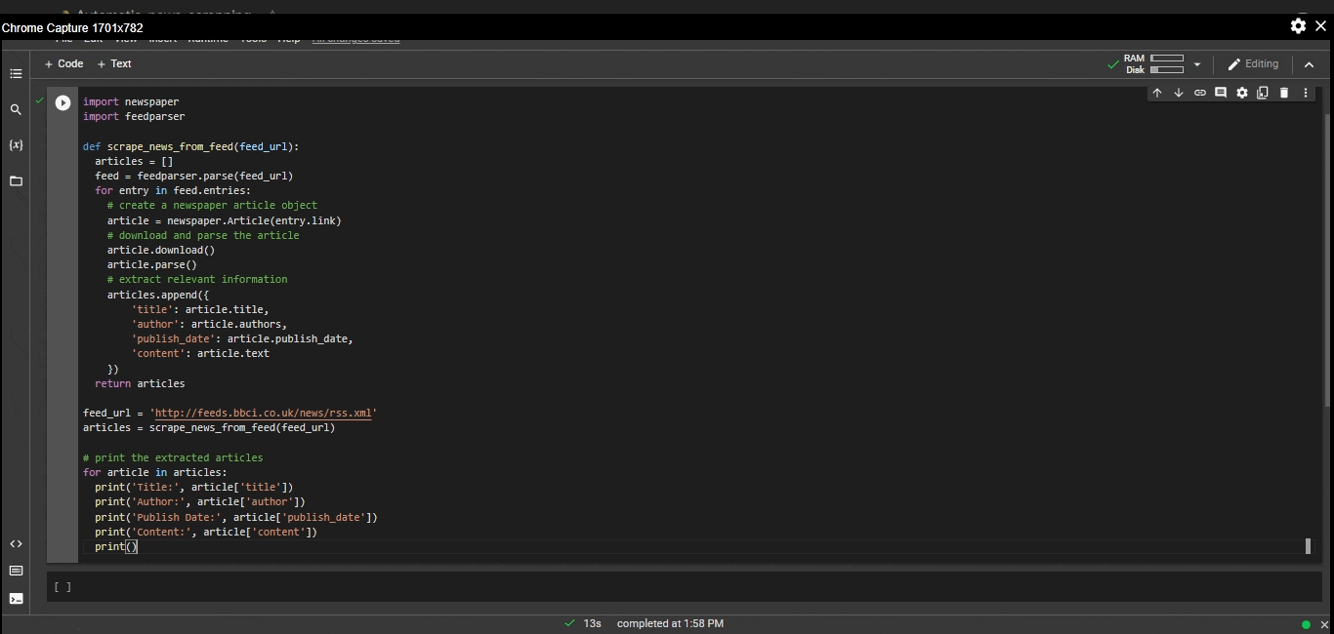Open the command palette icon in sidebar
Image resolution: width=1334 pixels, height=634 pixels.
pos(16,571)
